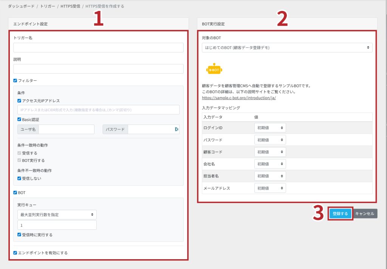Toggle the アクセス元IPアドレス checkbox
Image resolution: width=387 pixels, height=269 pixels.
(x=19, y=101)
